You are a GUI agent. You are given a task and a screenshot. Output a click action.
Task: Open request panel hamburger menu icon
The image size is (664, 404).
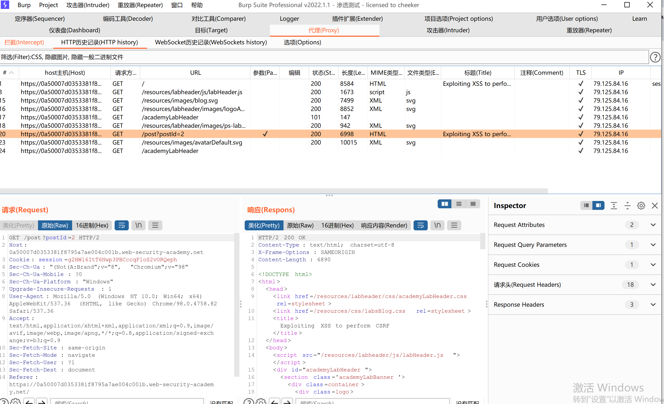[155, 225]
